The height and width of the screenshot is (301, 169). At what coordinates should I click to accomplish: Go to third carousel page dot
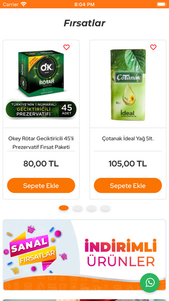tap(91, 208)
